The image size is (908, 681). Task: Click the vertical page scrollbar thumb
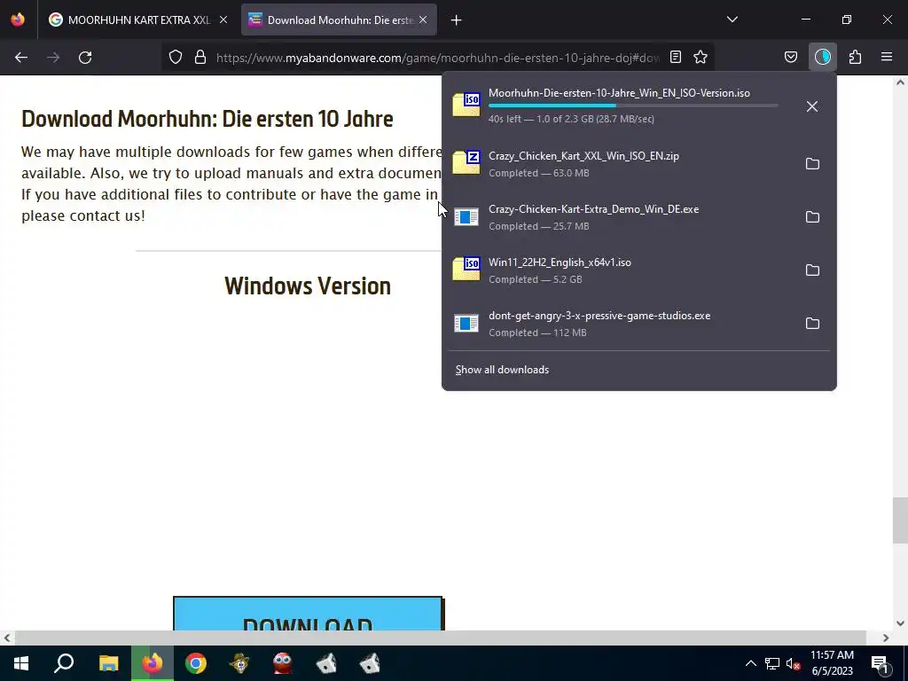(x=900, y=520)
